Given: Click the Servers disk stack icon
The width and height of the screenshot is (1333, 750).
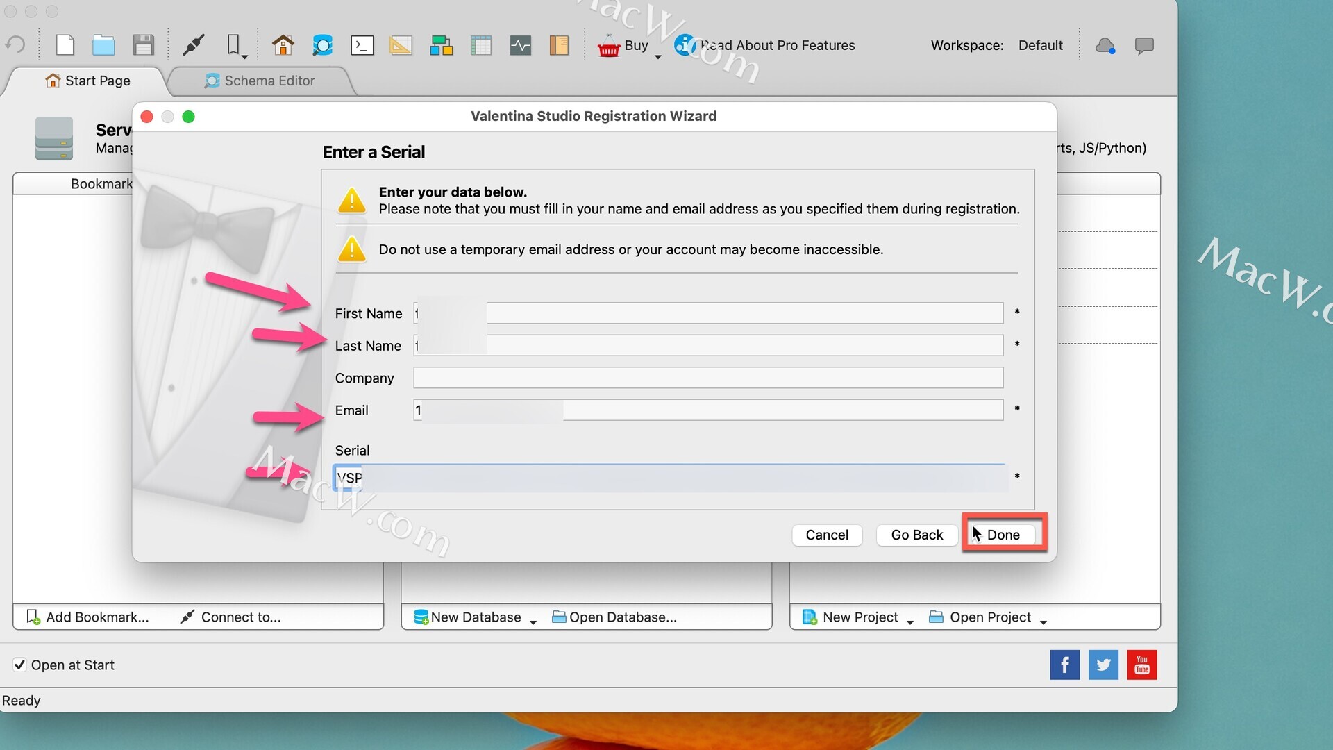Looking at the screenshot, I should 54,138.
